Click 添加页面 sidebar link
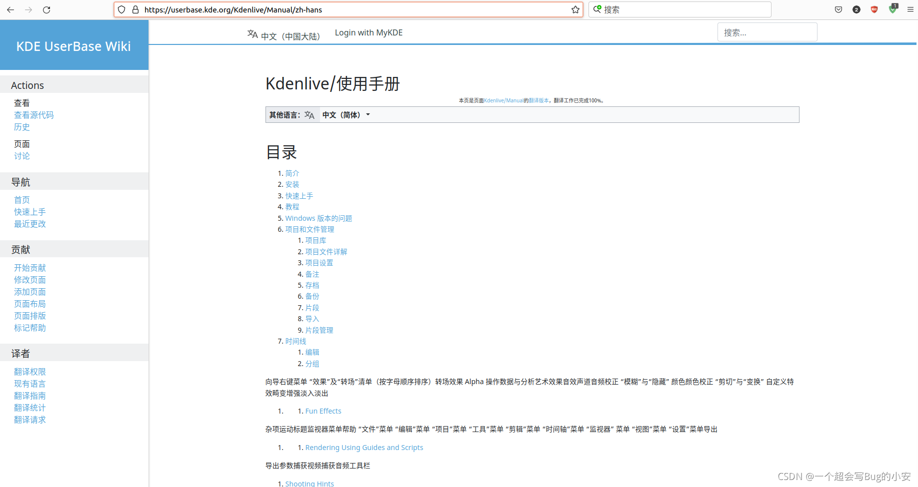The width and height of the screenshot is (918, 487). tap(30, 292)
